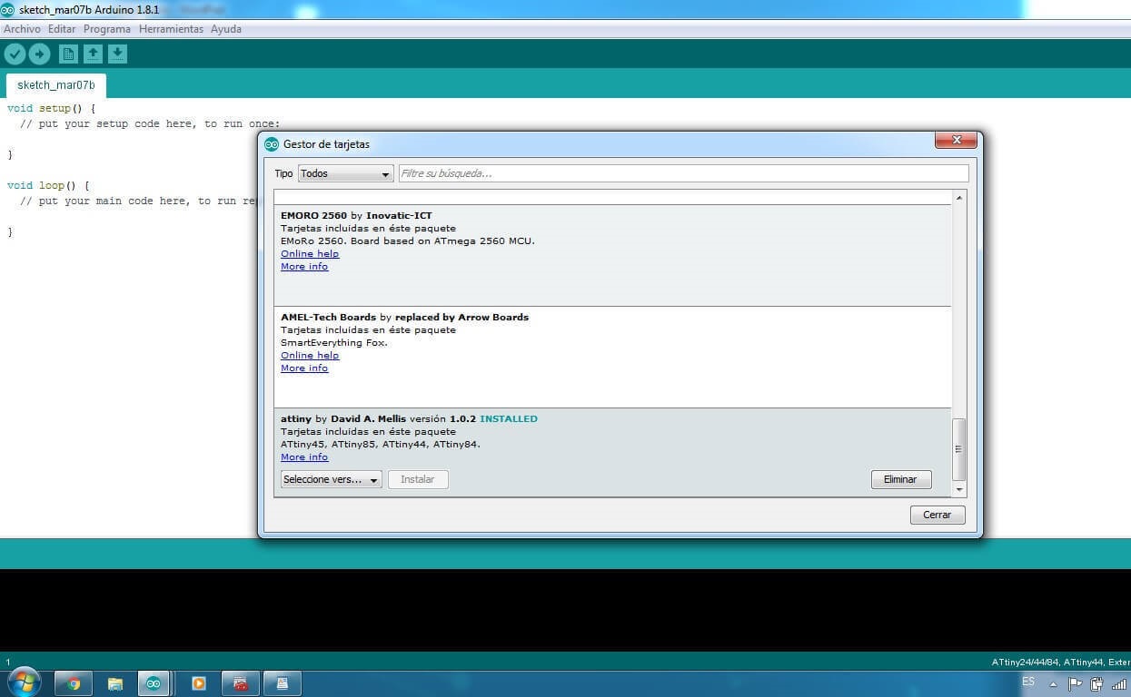Open Google Chrome from the taskbar

(x=74, y=683)
